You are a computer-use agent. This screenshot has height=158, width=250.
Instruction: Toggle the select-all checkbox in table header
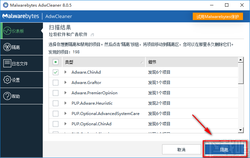pyautogui.click(x=56, y=62)
